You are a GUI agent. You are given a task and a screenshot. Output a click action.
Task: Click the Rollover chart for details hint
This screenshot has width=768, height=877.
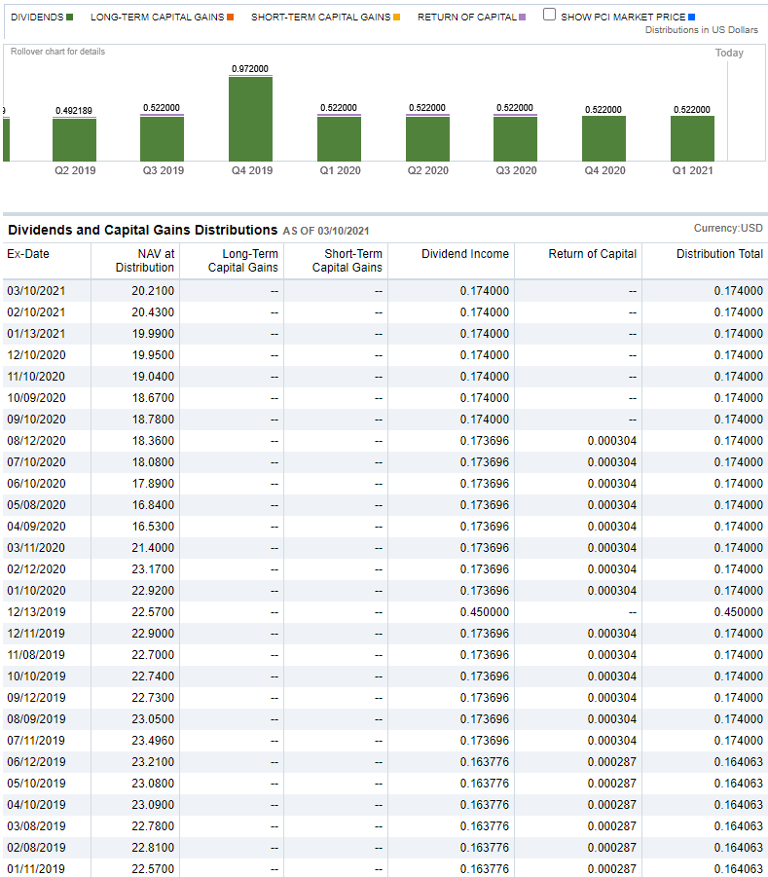pos(57,52)
